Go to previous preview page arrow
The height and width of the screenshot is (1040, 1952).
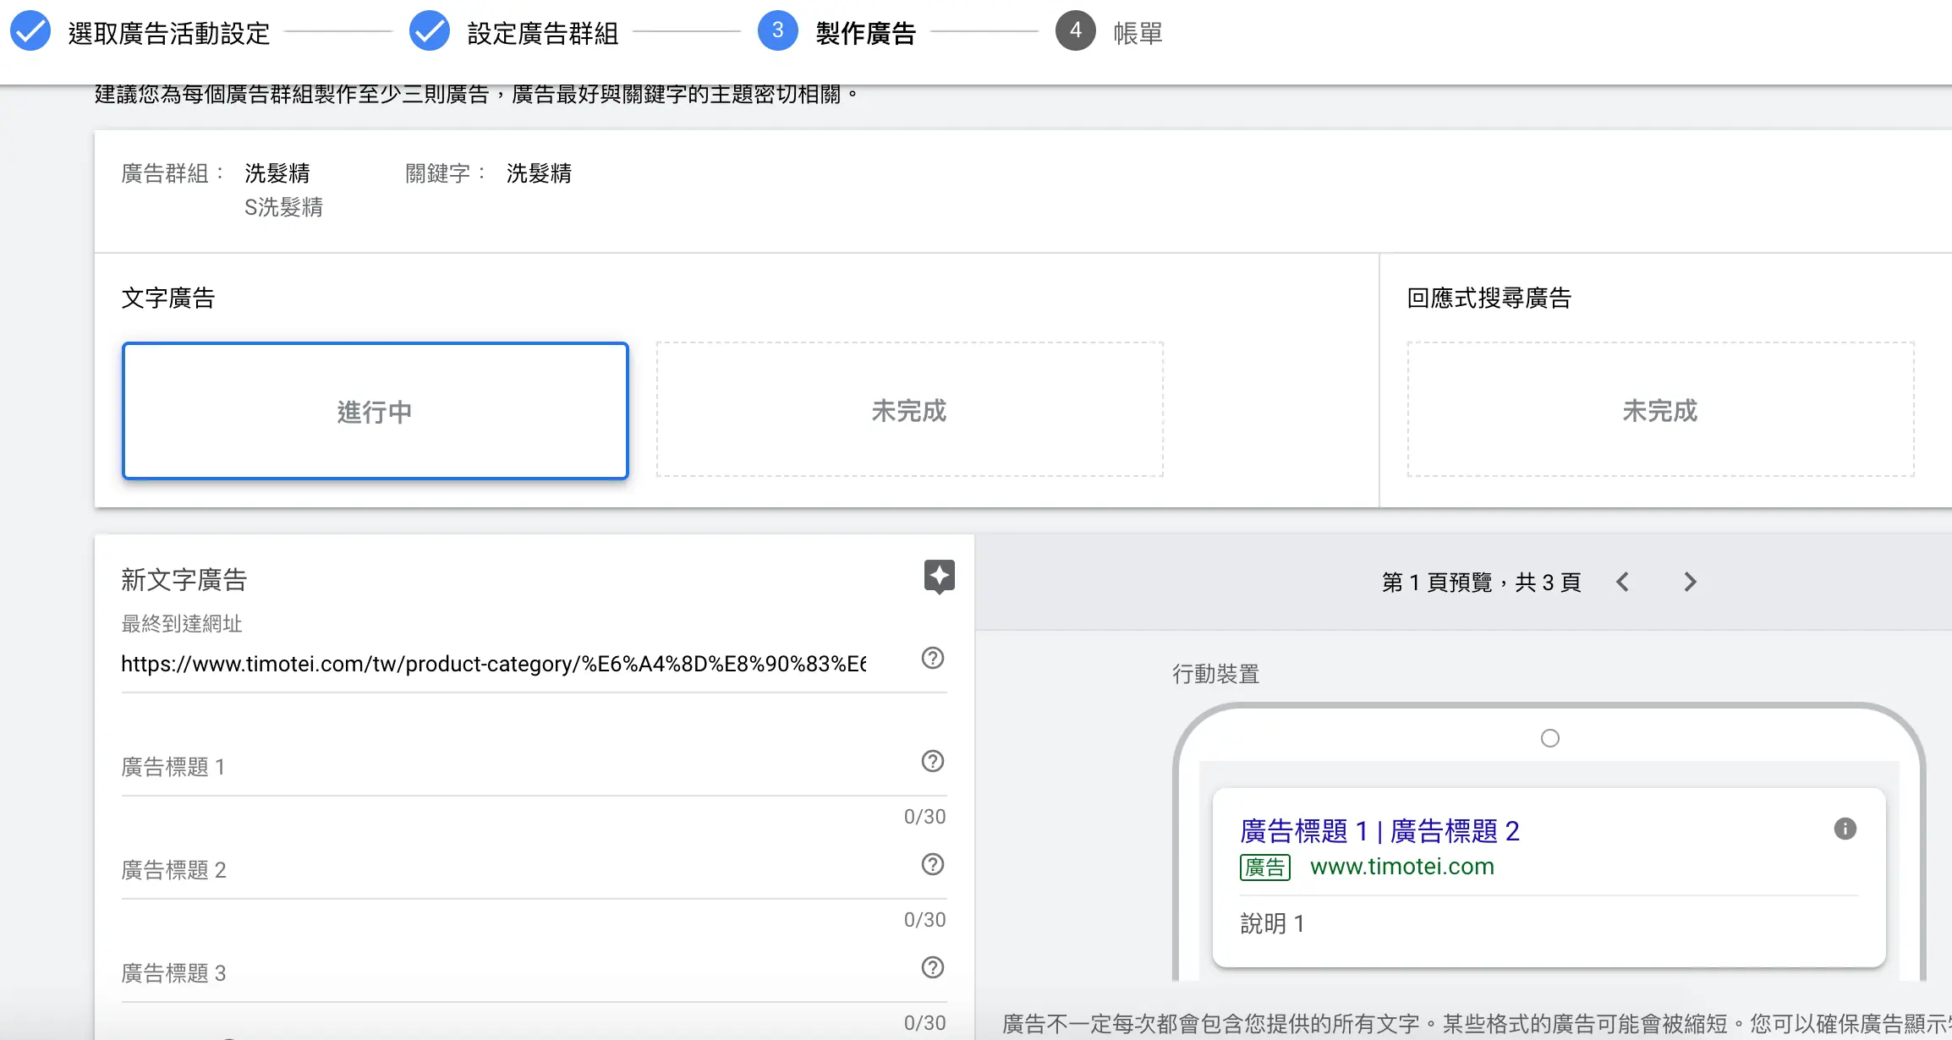[x=1622, y=582]
